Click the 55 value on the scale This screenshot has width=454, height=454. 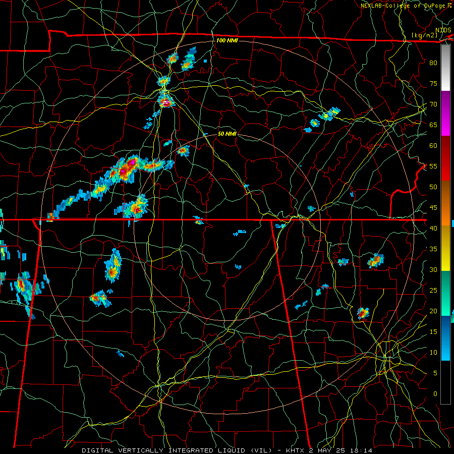point(433,166)
